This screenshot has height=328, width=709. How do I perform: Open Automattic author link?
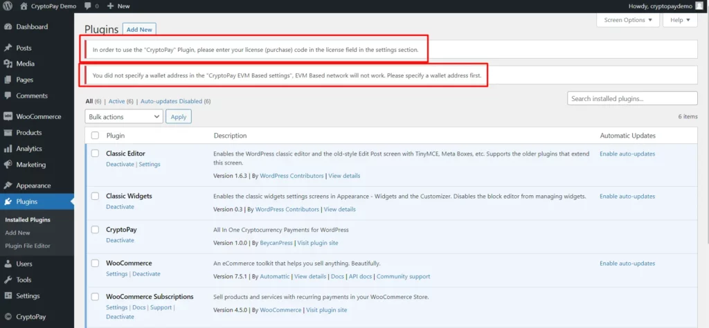tap(275, 277)
